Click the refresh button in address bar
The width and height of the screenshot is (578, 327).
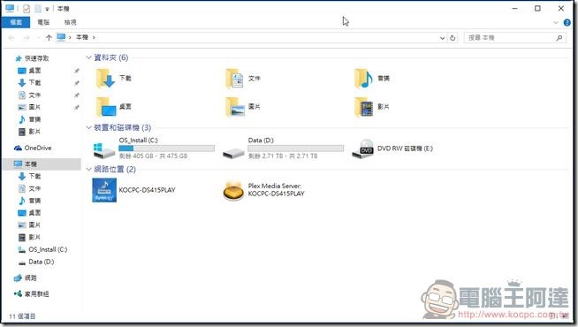click(x=453, y=38)
